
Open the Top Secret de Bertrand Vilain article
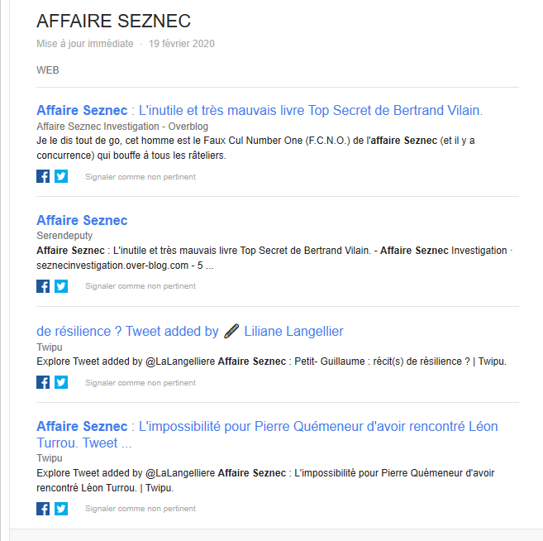point(260,110)
